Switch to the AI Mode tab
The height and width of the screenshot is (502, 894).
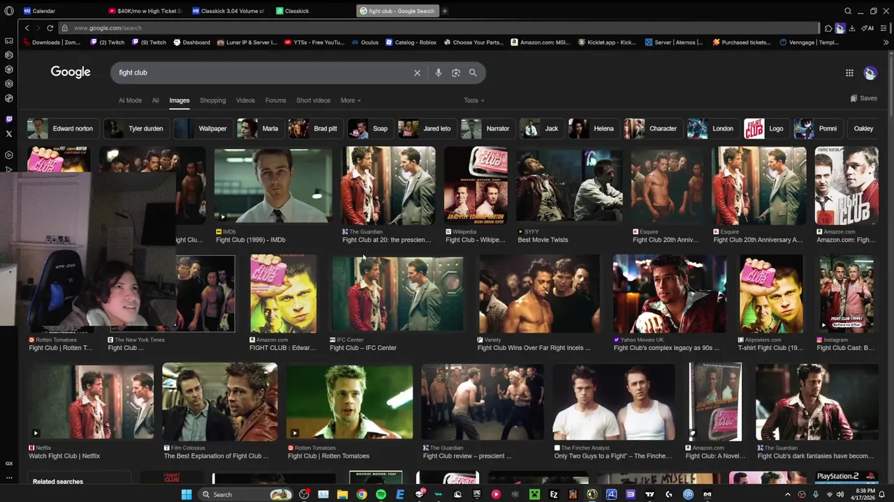pos(130,100)
